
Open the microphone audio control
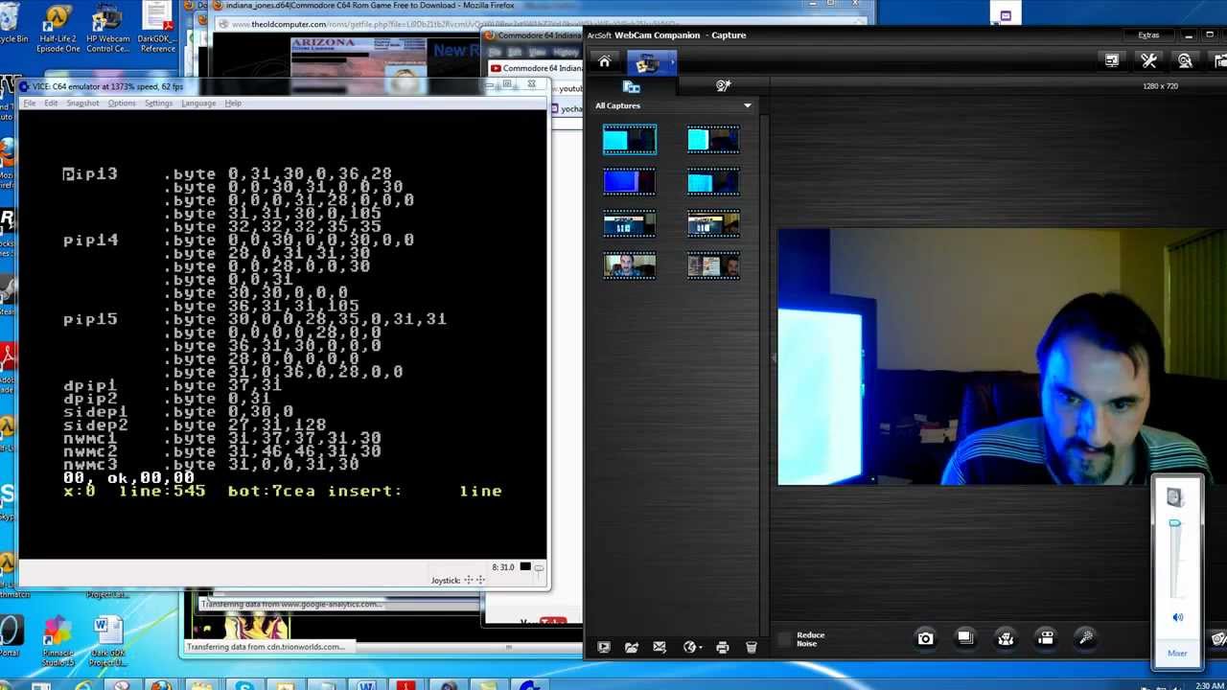tap(1086, 638)
